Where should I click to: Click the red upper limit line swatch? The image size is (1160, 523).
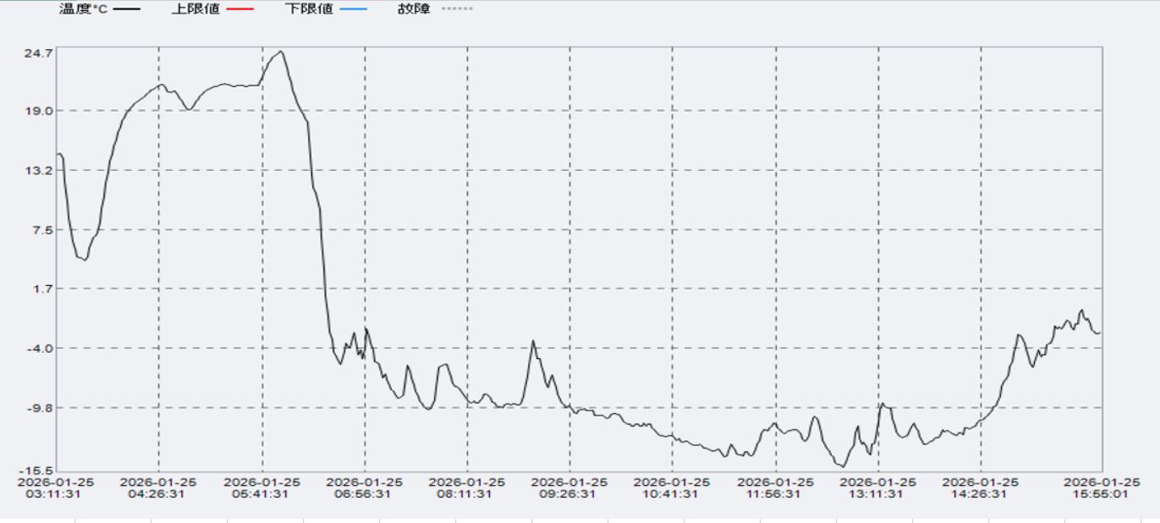[x=241, y=9]
